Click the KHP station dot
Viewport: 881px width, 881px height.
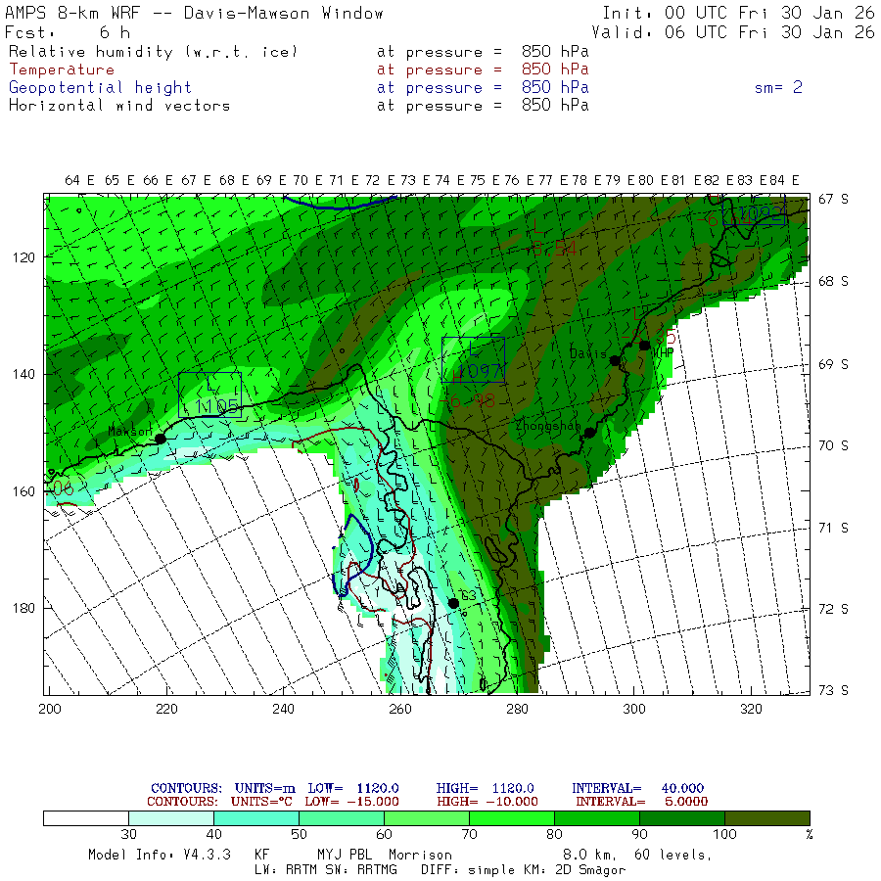point(644,346)
